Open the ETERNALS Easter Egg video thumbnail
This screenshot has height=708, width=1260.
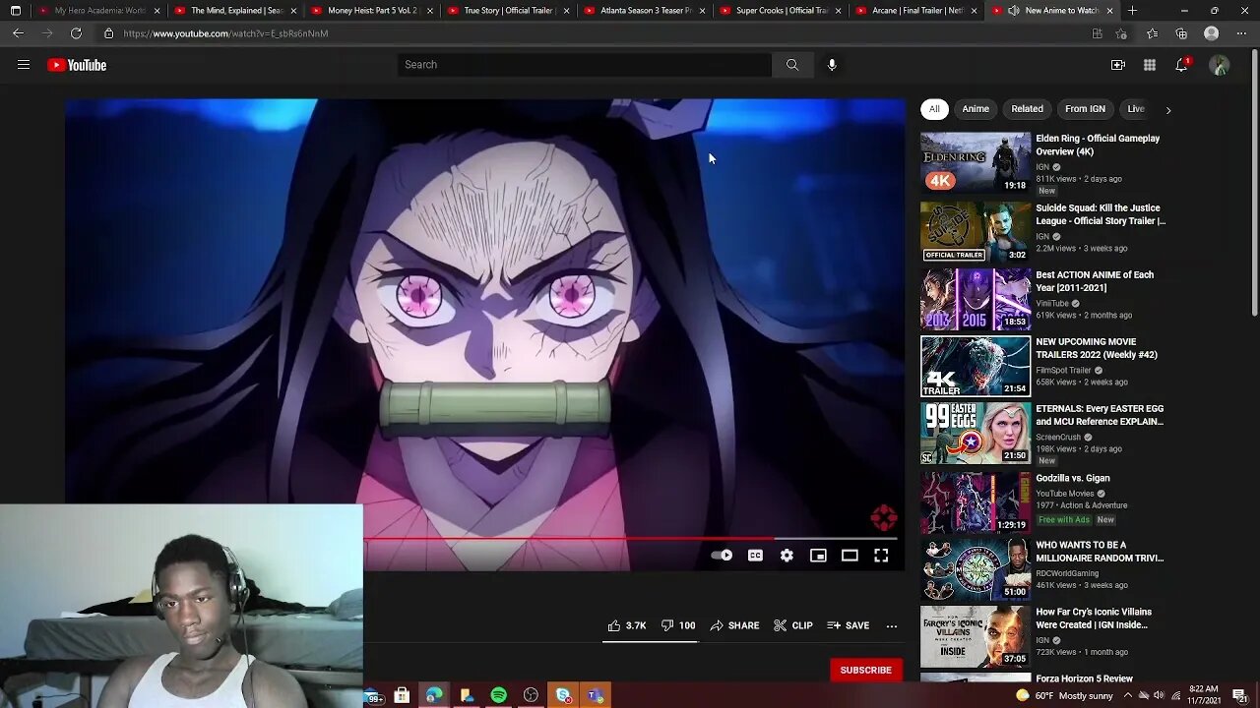(976, 433)
